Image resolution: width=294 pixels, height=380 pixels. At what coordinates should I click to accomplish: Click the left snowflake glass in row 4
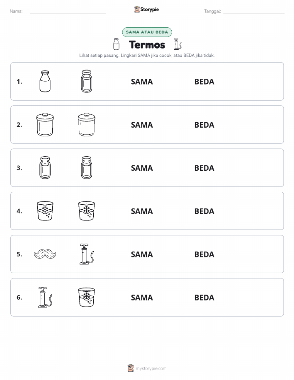[x=45, y=211]
